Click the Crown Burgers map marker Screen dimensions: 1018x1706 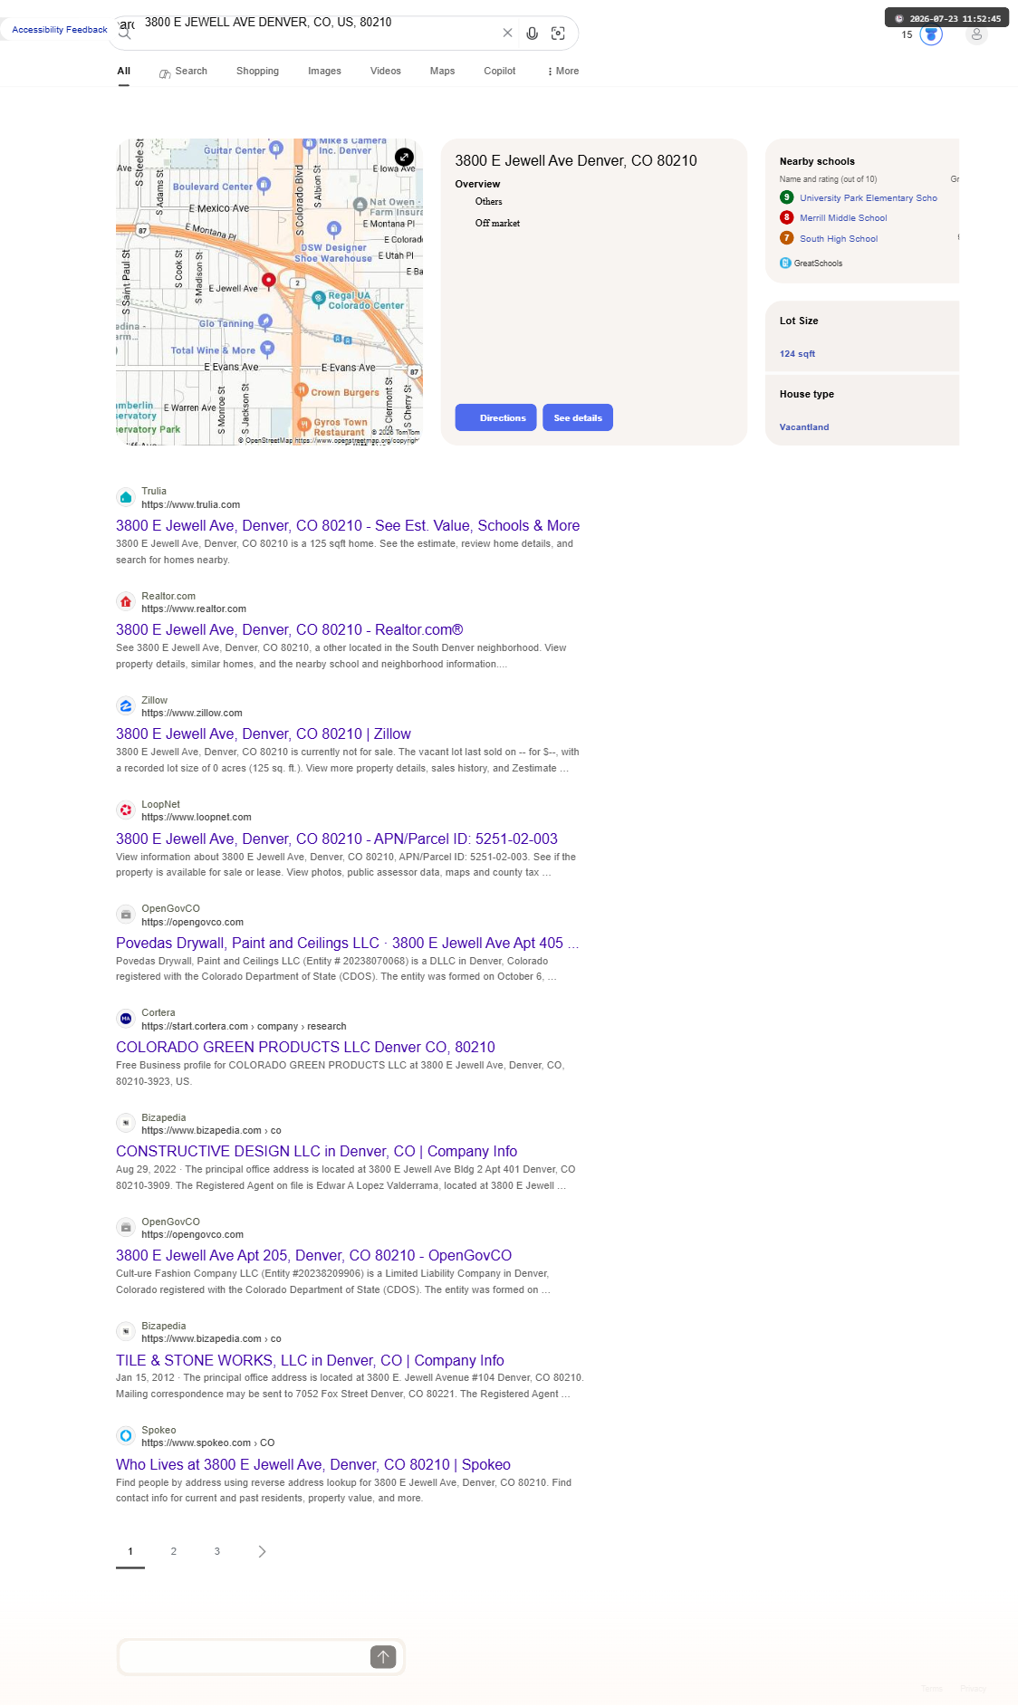tap(301, 390)
